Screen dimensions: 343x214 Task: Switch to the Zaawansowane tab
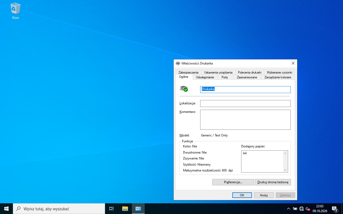[247, 77]
